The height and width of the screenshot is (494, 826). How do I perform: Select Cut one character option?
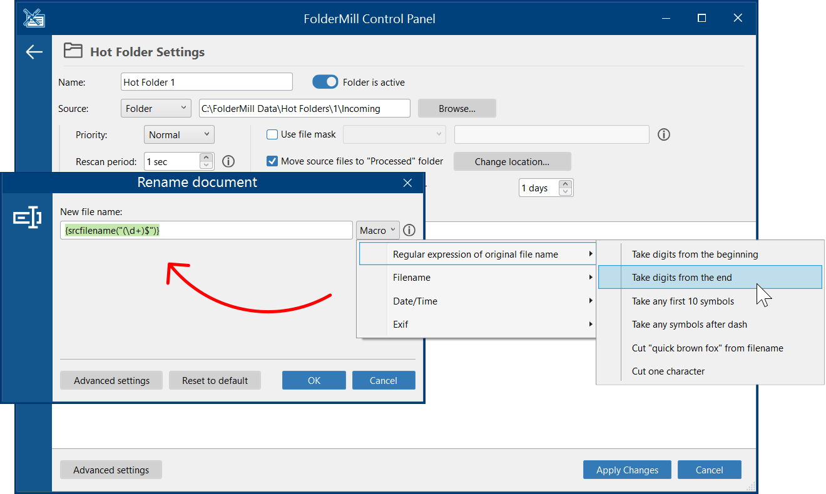pyautogui.click(x=710, y=371)
